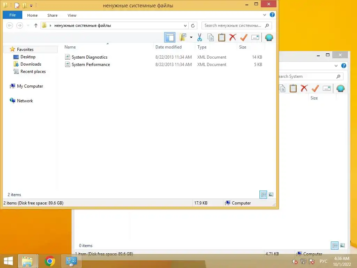Open the address bar history dropdown

[x=185, y=25]
